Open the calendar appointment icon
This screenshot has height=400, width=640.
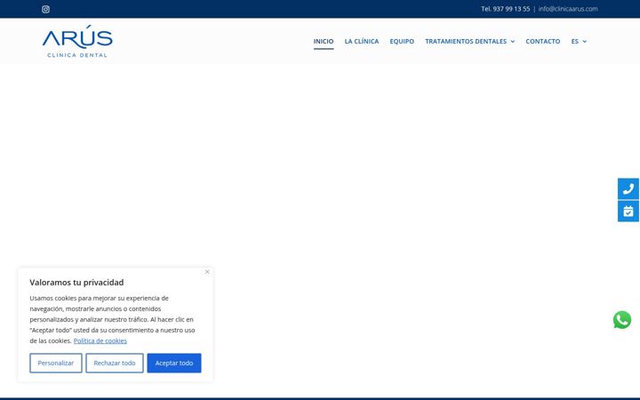(628, 211)
